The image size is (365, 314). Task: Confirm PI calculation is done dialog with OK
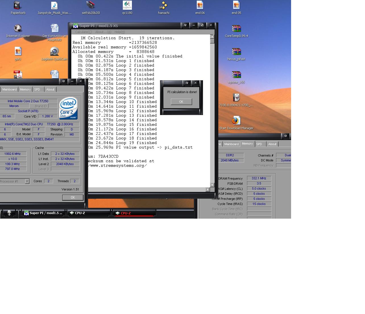click(181, 102)
